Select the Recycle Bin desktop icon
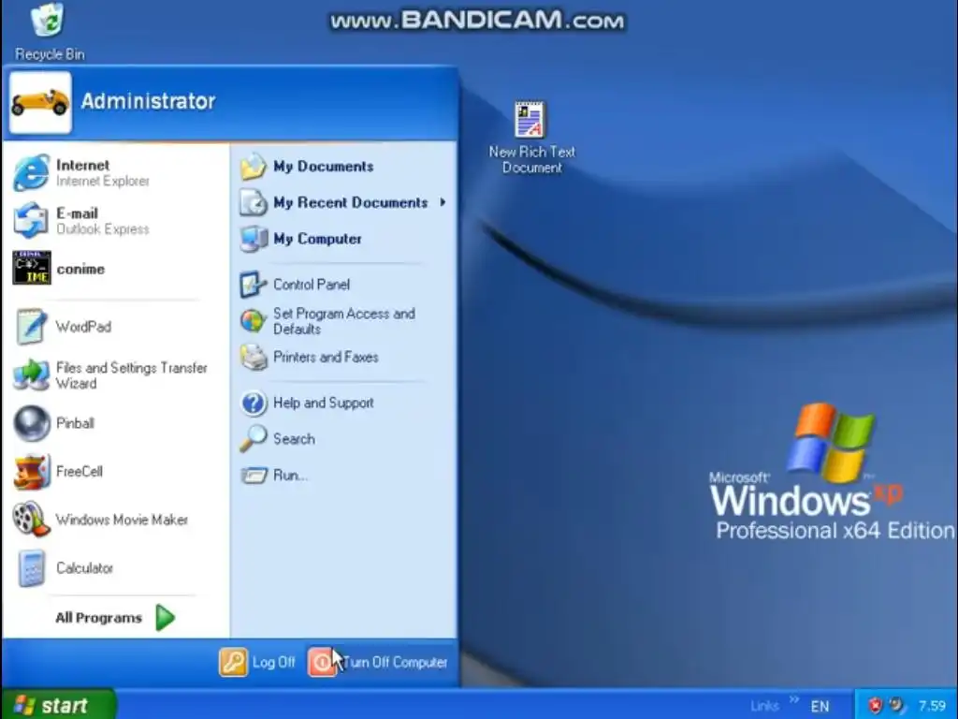This screenshot has height=719, width=958. pos(49,32)
